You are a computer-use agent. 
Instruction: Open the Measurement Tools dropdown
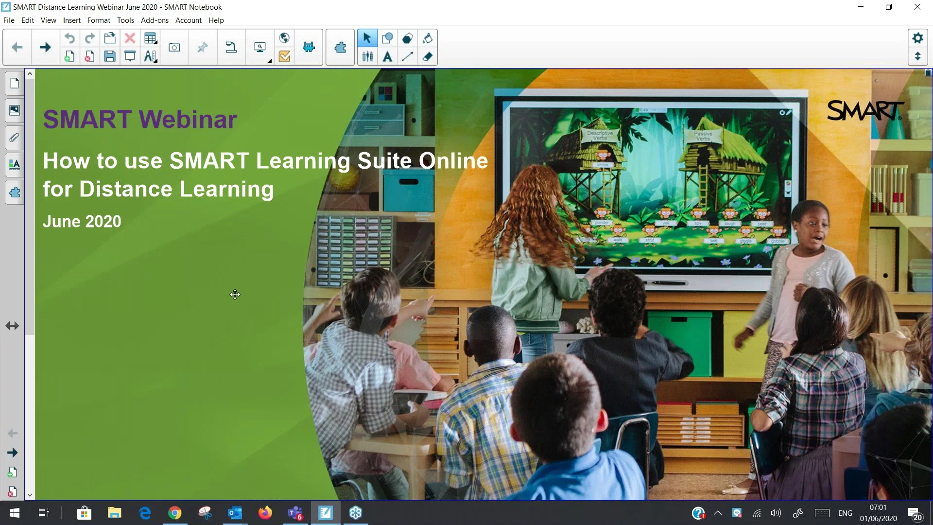(150, 56)
